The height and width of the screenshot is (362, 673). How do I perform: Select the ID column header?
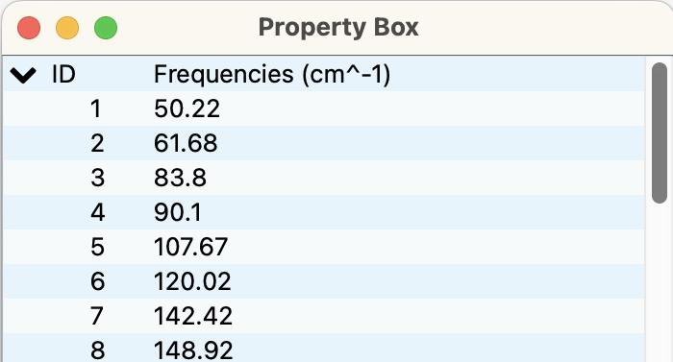click(x=63, y=74)
